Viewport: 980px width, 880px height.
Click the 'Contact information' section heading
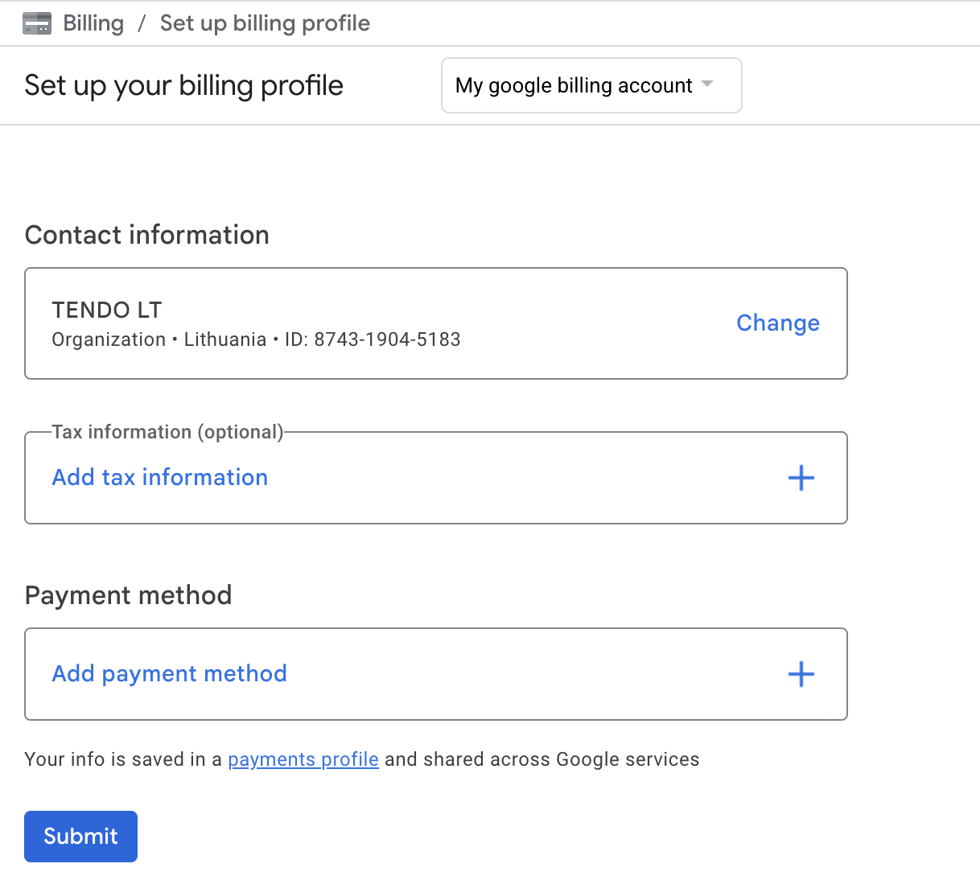(147, 235)
